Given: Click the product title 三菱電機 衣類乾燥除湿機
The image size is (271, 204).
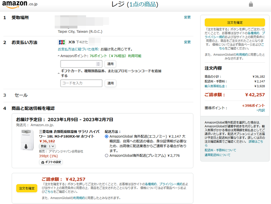Looking at the screenshot, I should [x=69, y=134].
